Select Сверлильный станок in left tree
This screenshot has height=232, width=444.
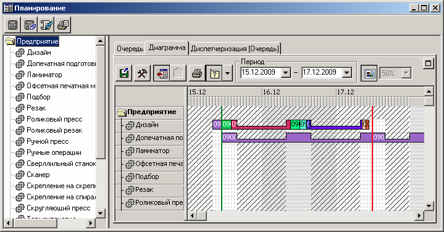pyautogui.click(x=61, y=164)
